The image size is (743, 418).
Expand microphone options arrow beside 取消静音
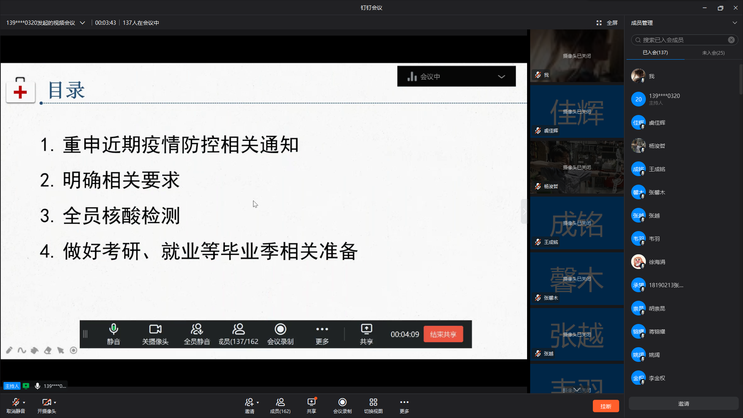[x=24, y=403]
